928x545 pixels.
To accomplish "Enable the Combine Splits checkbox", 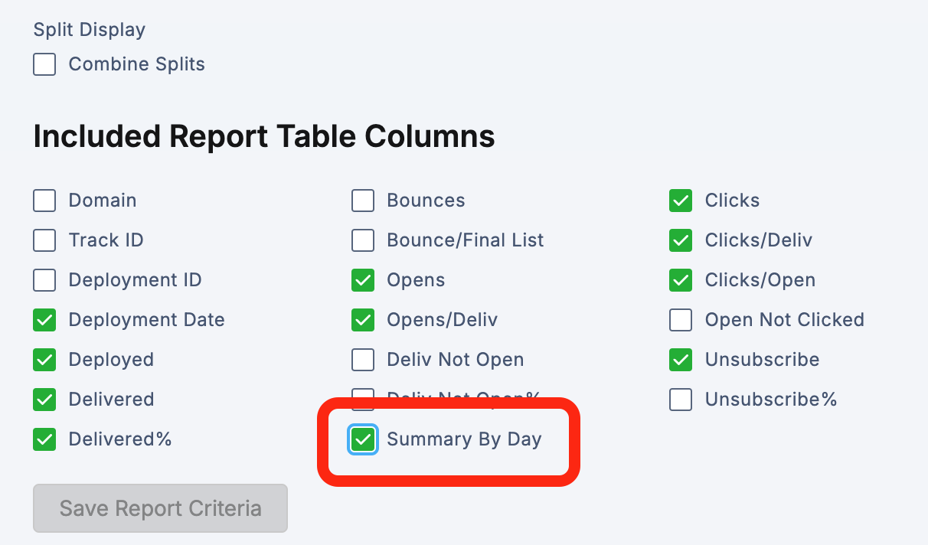I will [44, 64].
